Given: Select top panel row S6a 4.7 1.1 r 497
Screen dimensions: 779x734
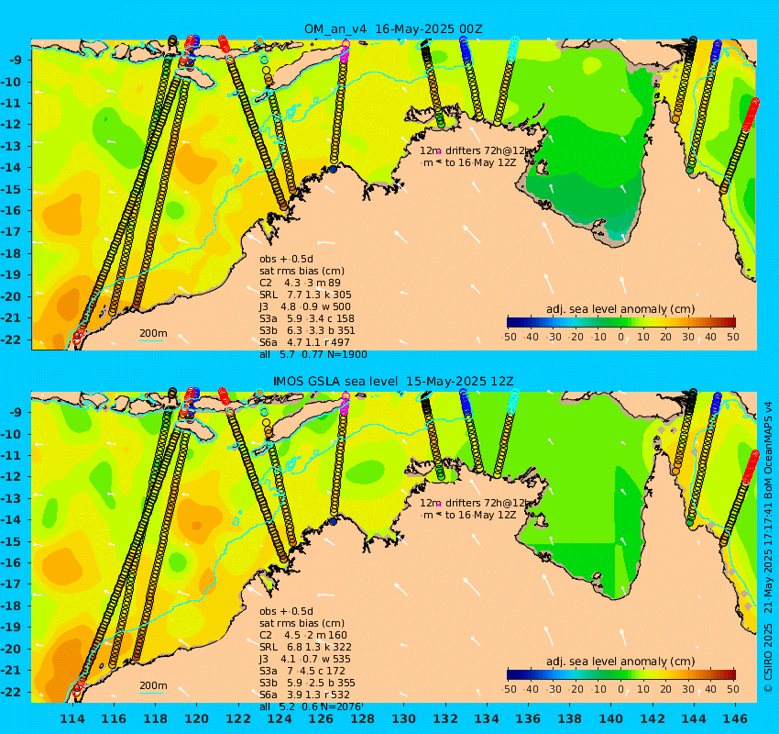Looking at the screenshot, I should click(x=304, y=342).
